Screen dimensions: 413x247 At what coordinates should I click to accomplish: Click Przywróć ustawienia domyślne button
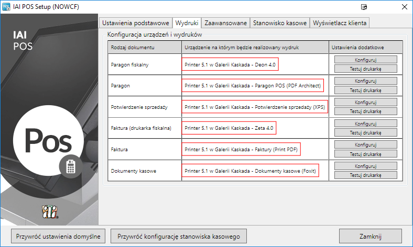[58, 236]
